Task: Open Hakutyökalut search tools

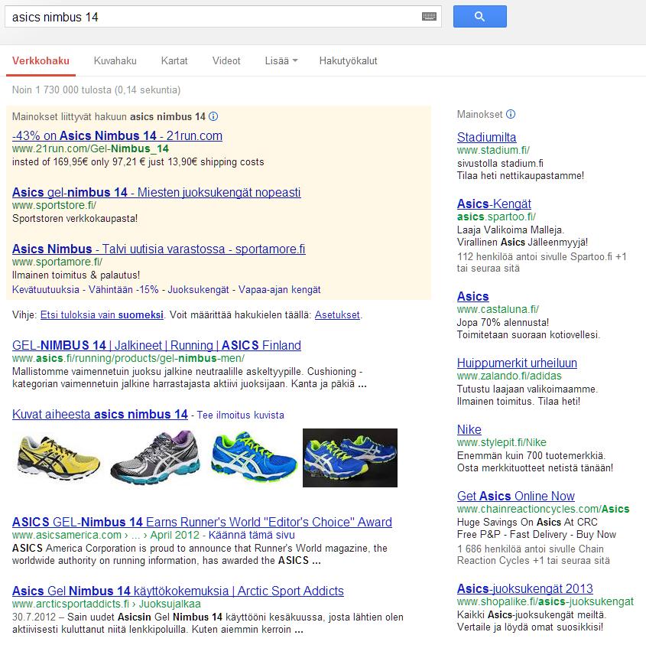Action: [x=348, y=60]
